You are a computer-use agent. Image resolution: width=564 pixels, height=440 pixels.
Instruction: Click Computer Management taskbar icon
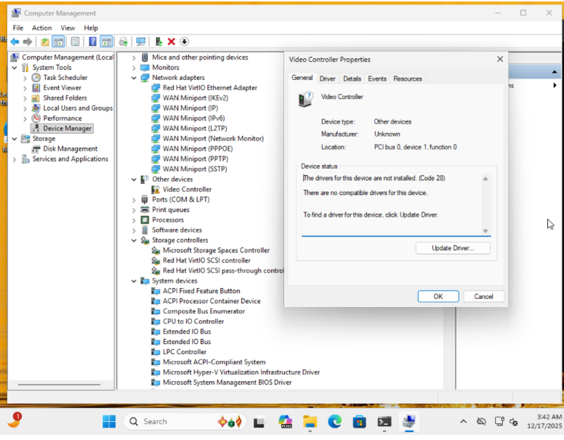(409, 422)
